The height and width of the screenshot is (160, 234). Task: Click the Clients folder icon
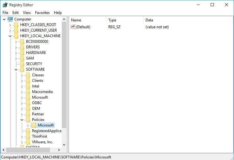[x=28, y=81]
